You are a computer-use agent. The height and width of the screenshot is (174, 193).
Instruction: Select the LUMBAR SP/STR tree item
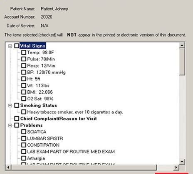(x=45, y=138)
